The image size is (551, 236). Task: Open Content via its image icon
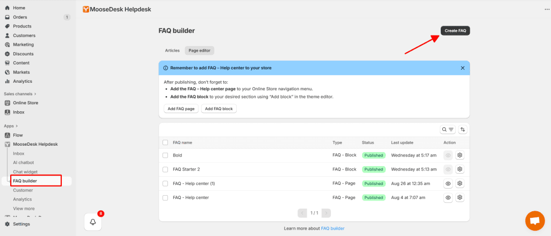tap(7, 63)
